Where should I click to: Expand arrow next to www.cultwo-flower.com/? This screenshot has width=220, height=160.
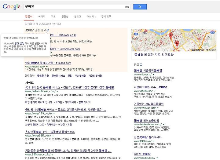click(x=57, y=91)
